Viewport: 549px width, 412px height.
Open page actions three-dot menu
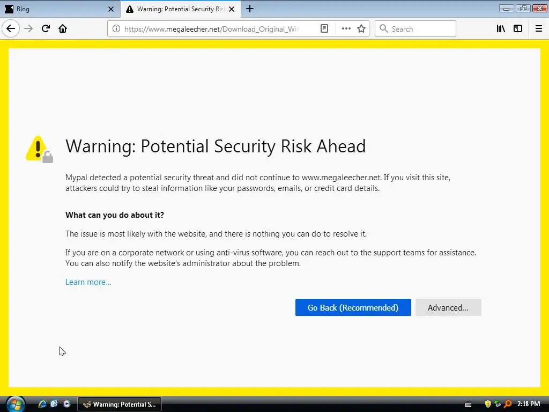point(346,29)
